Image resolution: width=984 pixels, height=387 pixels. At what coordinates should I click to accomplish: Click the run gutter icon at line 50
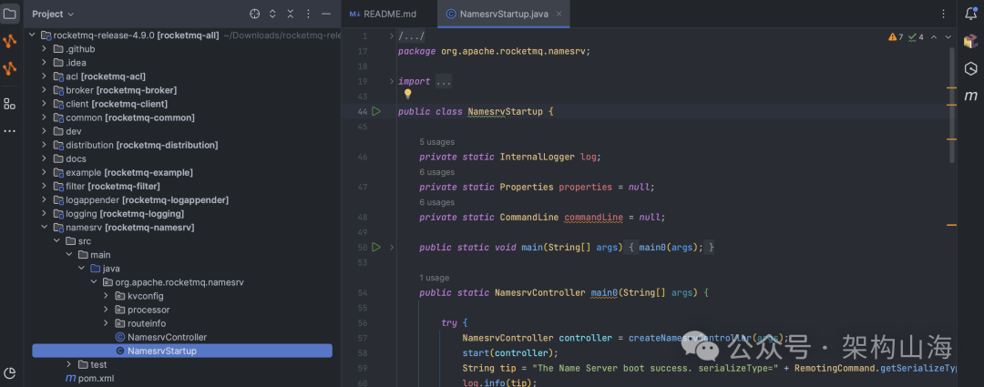click(x=376, y=247)
